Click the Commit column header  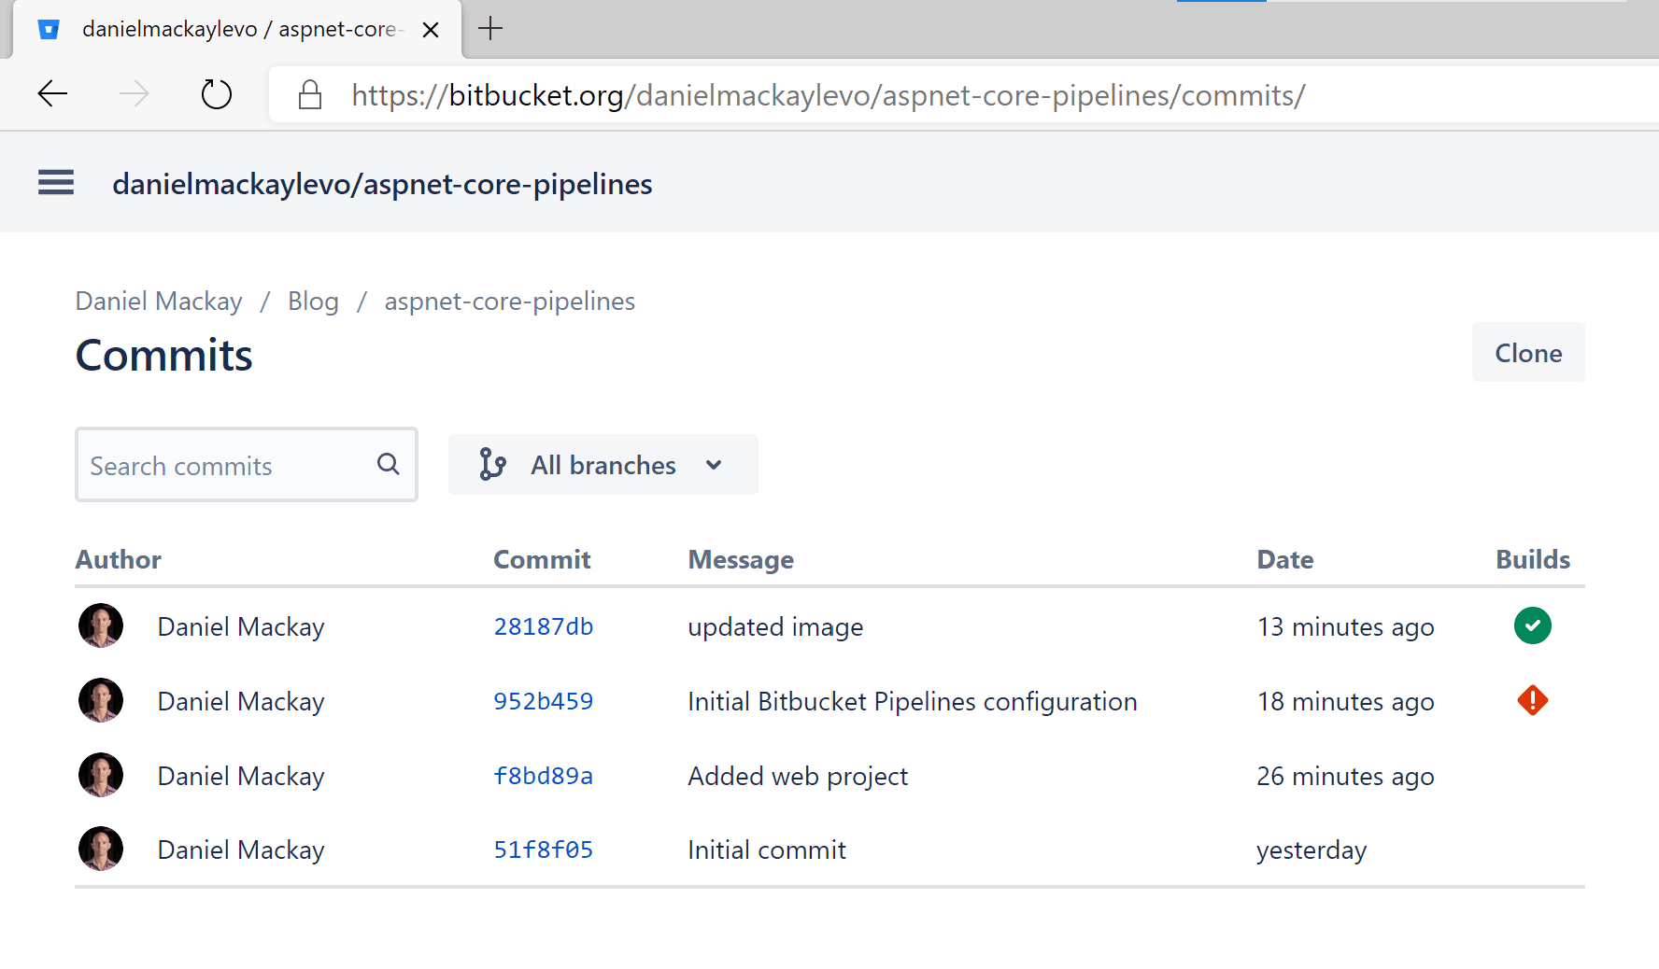[x=542, y=559]
